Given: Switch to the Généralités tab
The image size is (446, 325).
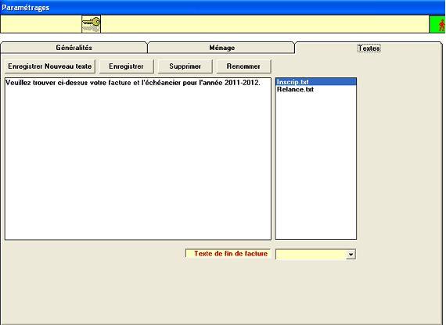Looking at the screenshot, I should click(x=74, y=48).
